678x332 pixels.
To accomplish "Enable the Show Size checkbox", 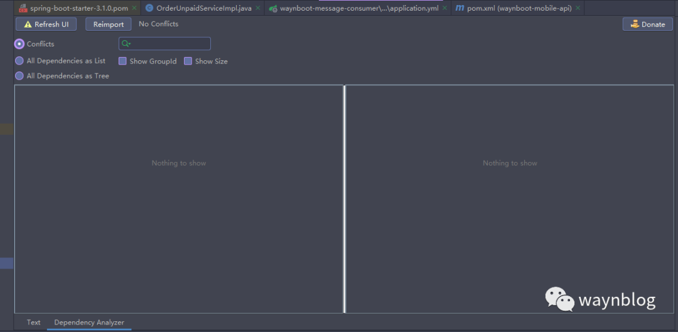I will 188,61.
